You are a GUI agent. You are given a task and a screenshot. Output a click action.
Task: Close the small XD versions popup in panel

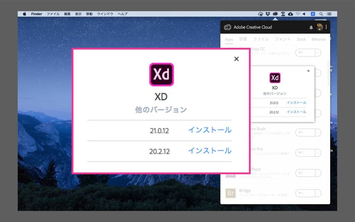(308, 71)
